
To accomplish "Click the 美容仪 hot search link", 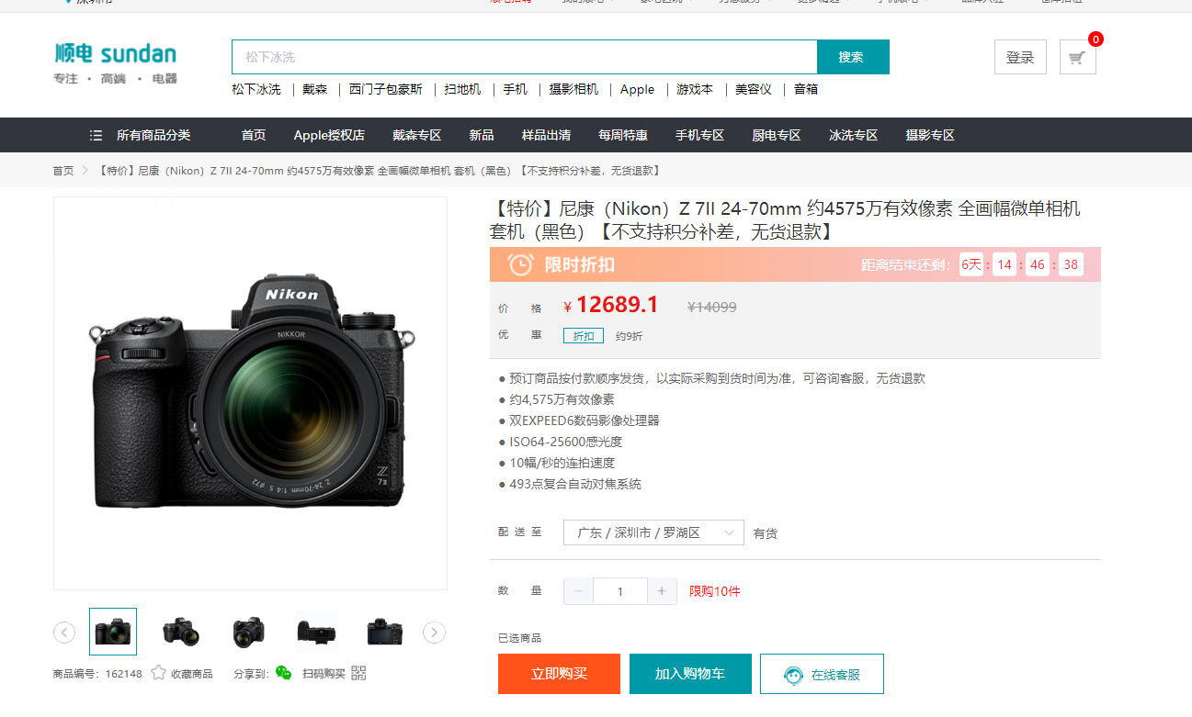I will pyautogui.click(x=754, y=89).
